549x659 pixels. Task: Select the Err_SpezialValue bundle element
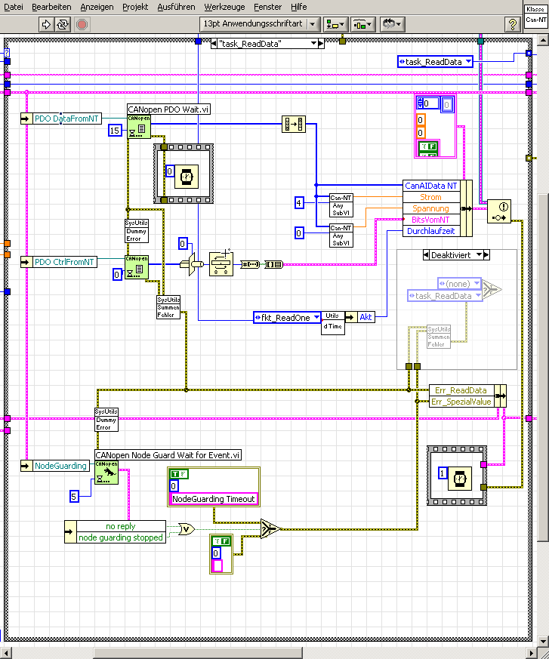461,402
